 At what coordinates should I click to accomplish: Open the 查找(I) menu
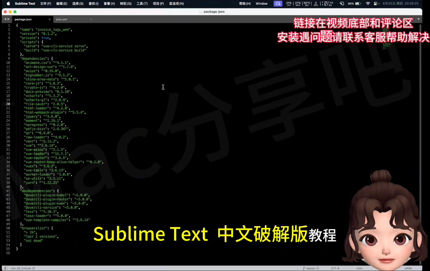click(93, 4)
